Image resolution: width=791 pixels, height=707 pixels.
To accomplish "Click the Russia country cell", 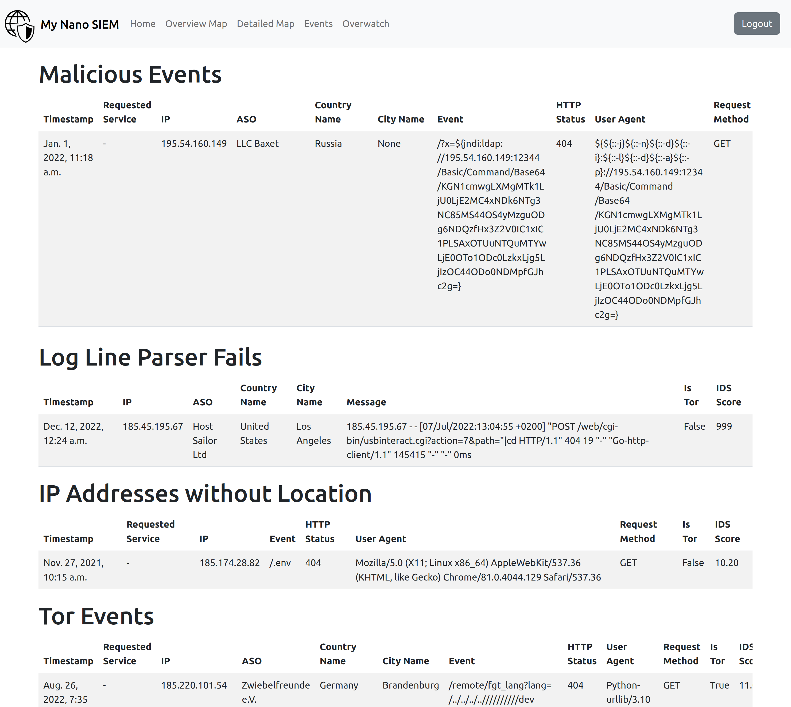I will click(x=328, y=143).
